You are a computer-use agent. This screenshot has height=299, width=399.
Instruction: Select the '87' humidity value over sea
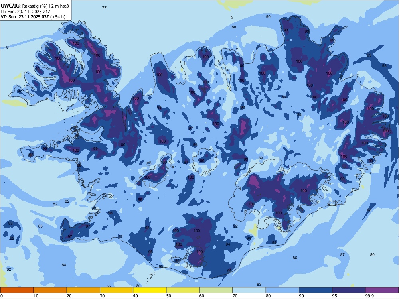tap(342, 254)
